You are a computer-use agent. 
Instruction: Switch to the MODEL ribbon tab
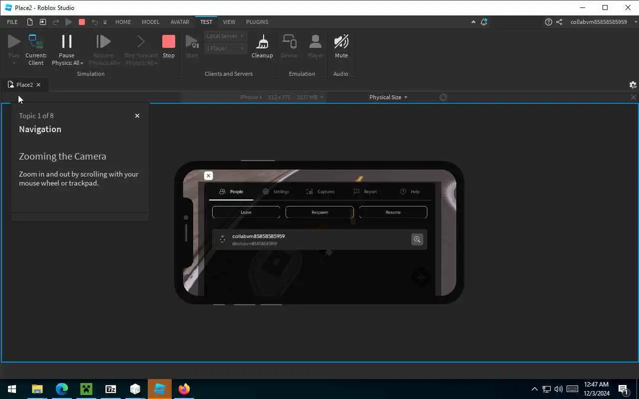150,22
